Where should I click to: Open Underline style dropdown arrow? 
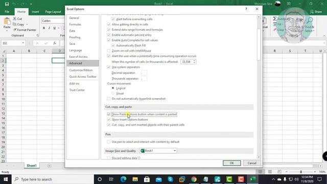pyautogui.click(x=59, y=28)
